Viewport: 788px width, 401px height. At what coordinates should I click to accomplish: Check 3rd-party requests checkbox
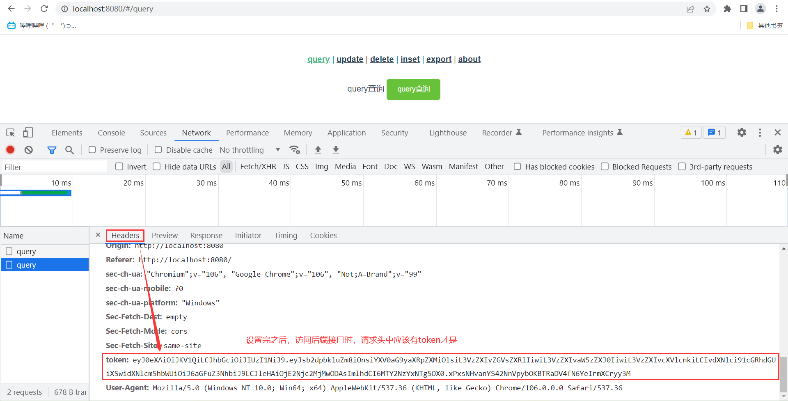click(682, 167)
